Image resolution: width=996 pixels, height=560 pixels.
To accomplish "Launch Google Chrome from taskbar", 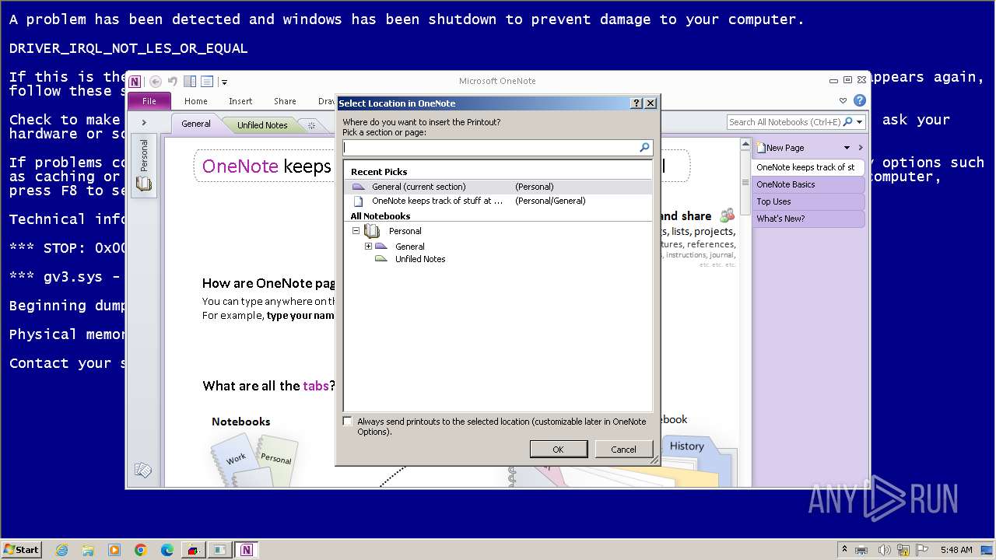I will tap(141, 550).
